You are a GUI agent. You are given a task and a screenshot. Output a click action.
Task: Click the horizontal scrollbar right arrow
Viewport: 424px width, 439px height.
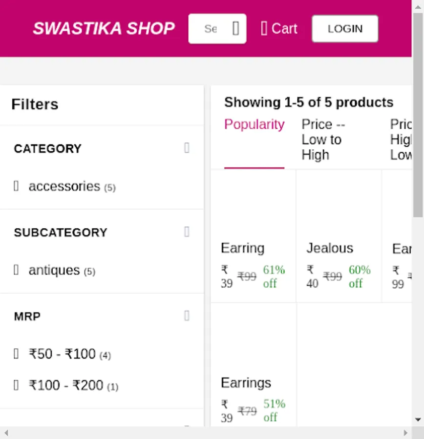coord(405,433)
